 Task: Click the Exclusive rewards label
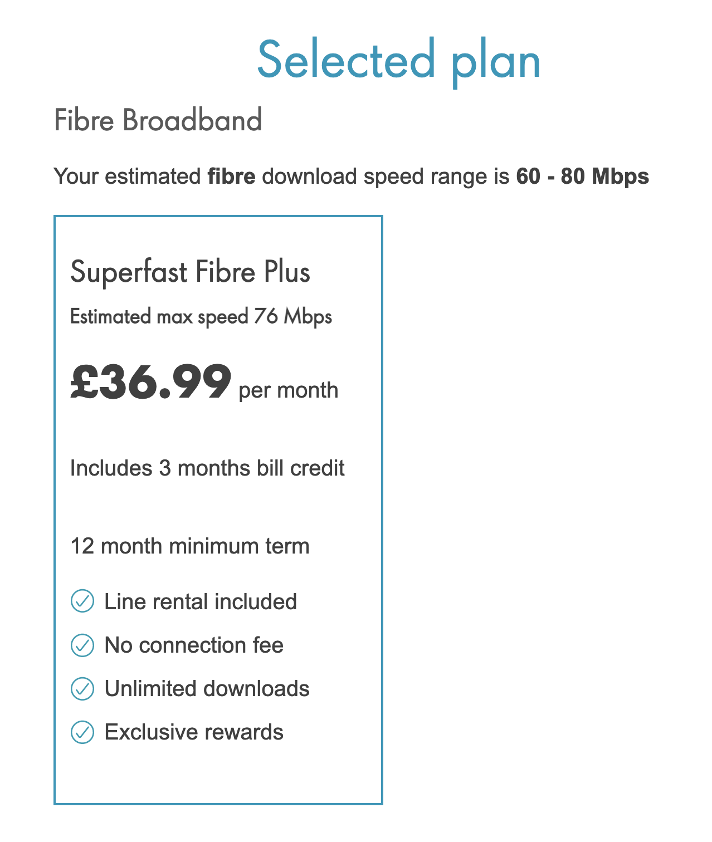click(194, 732)
